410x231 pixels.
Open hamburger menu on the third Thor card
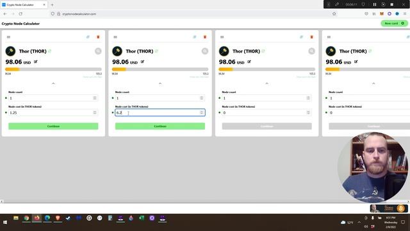pos(222,37)
